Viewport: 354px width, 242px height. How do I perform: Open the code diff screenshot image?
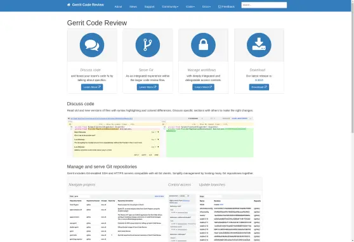(161, 137)
